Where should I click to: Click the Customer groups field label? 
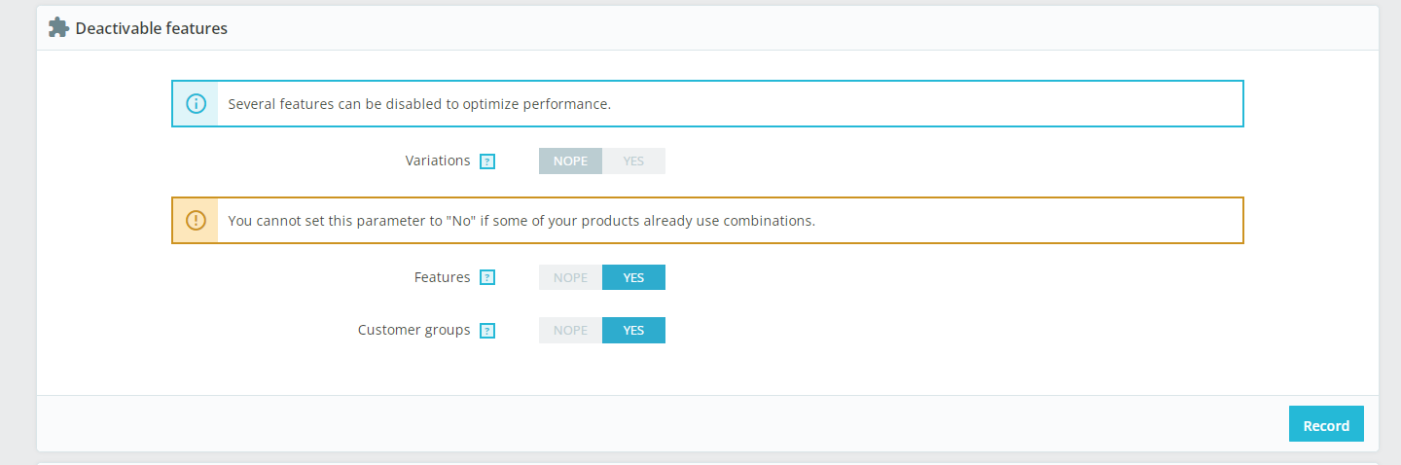[414, 330]
